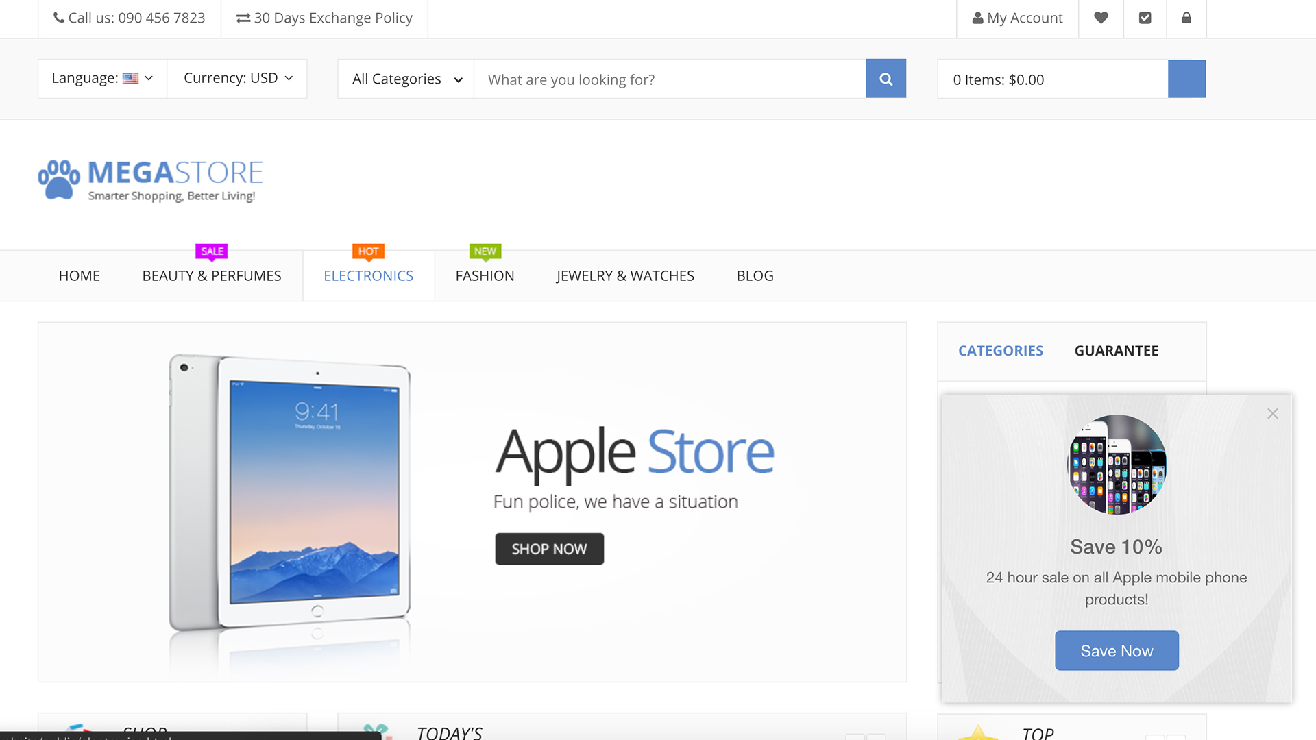Focus the product search field

click(670, 79)
